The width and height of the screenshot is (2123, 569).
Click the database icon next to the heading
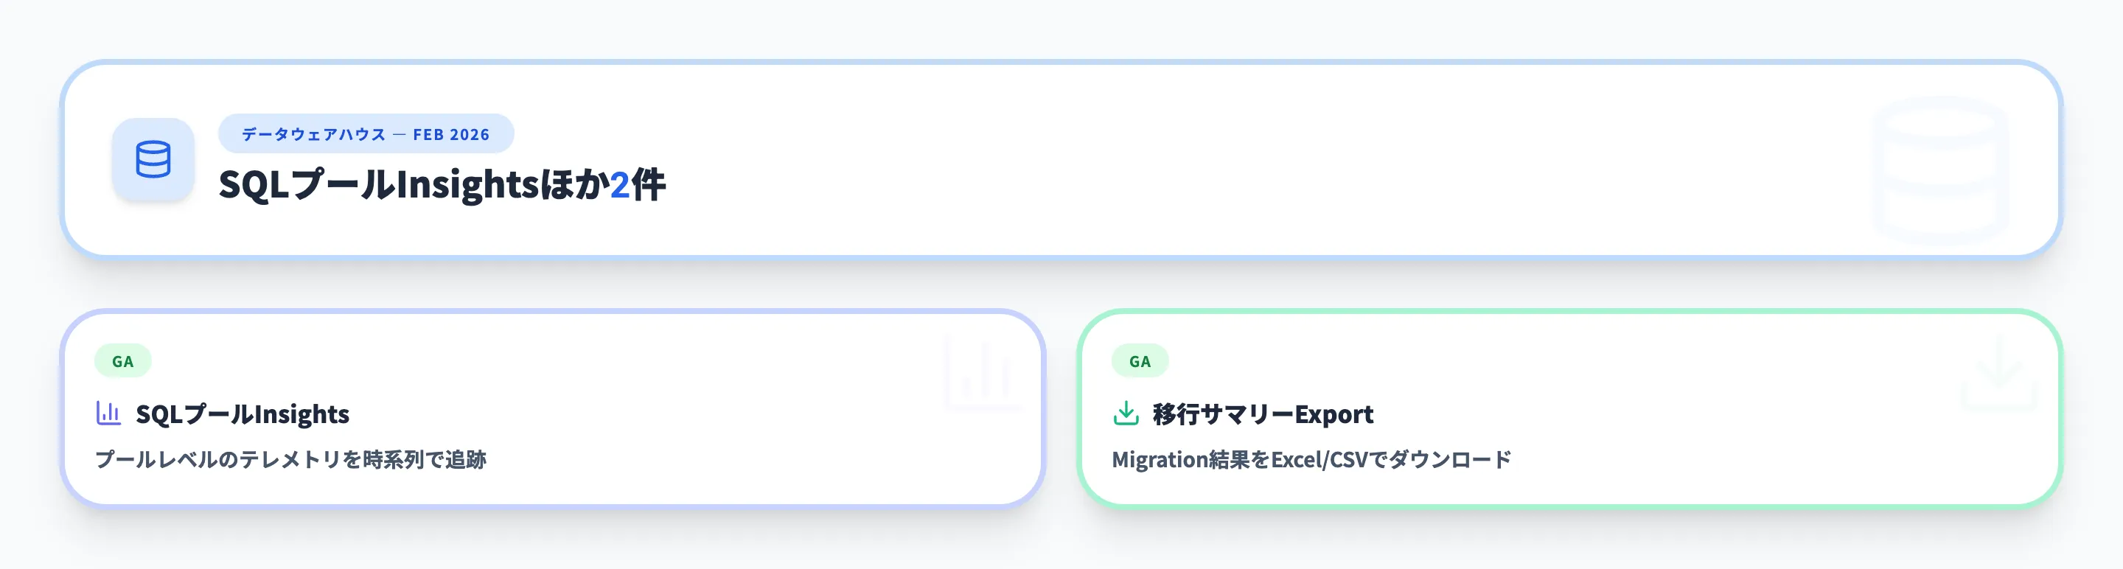tap(153, 161)
